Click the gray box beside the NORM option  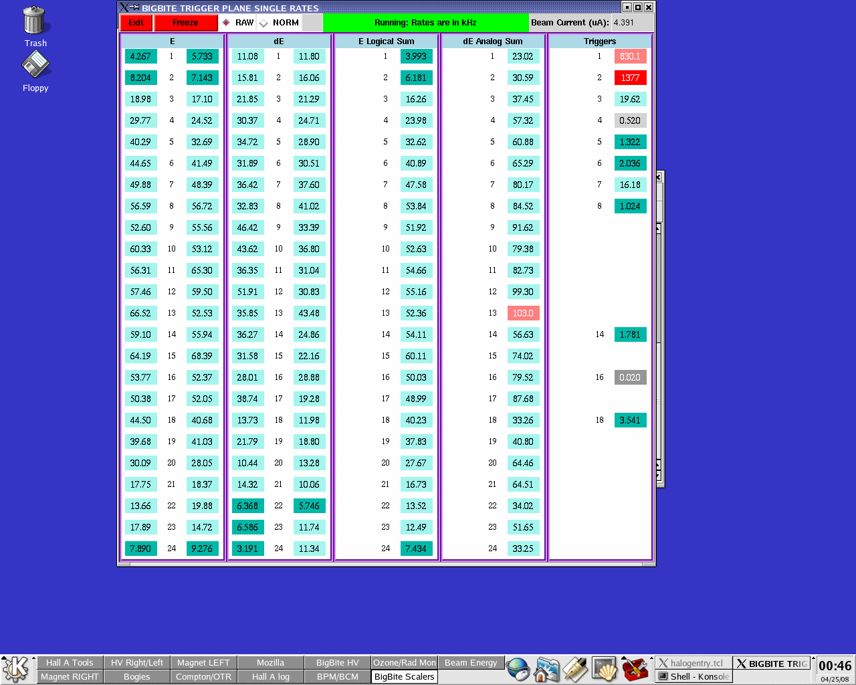coord(312,23)
